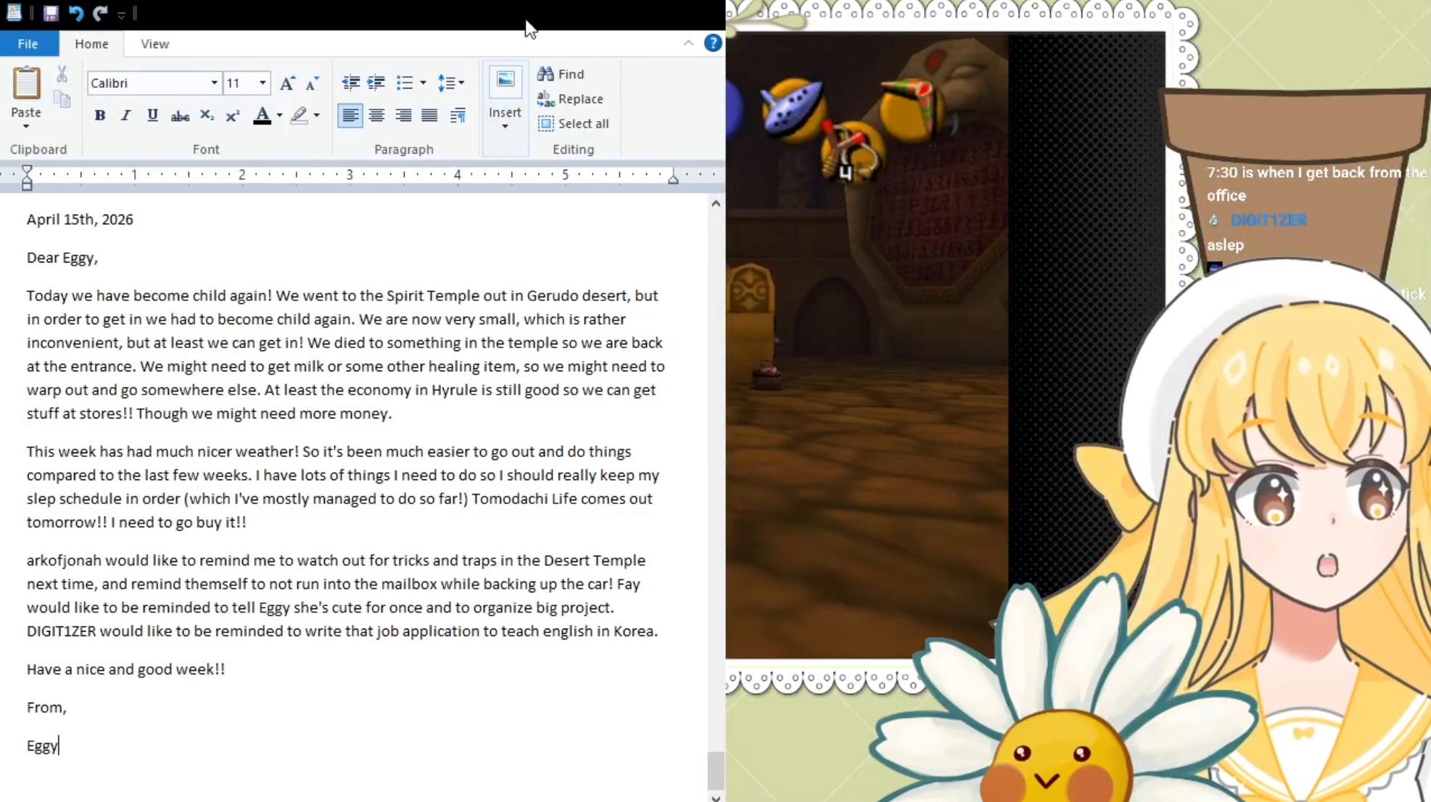This screenshot has width=1431, height=802.
Task: Click the Decrease indent icon
Action: coord(351,83)
